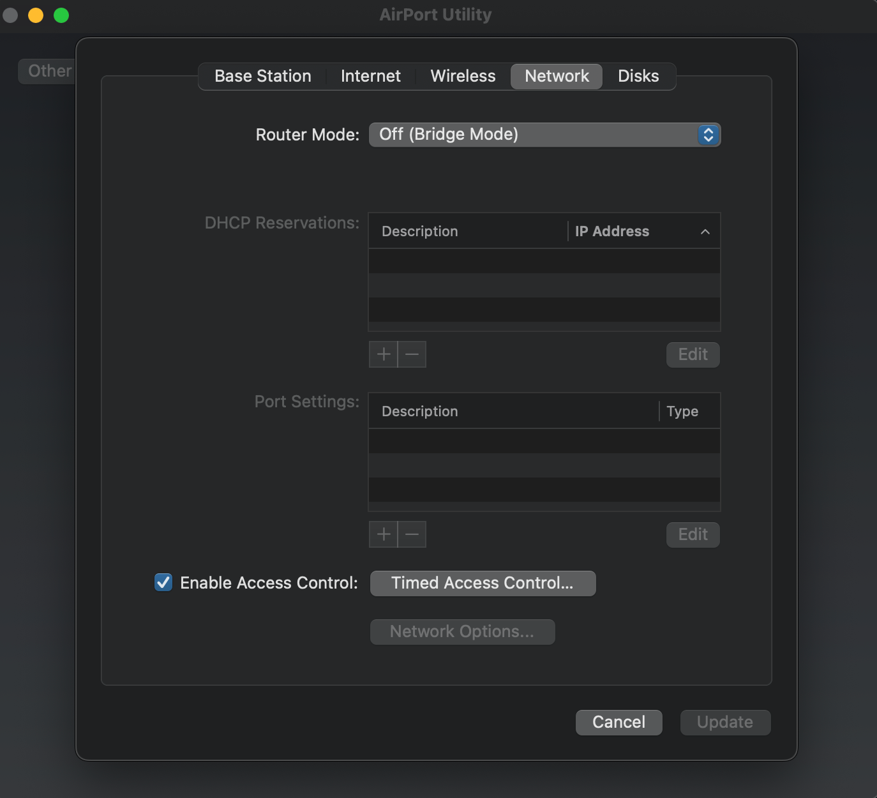Switch to the Internet tab
The width and height of the screenshot is (877, 798).
pos(371,76)
